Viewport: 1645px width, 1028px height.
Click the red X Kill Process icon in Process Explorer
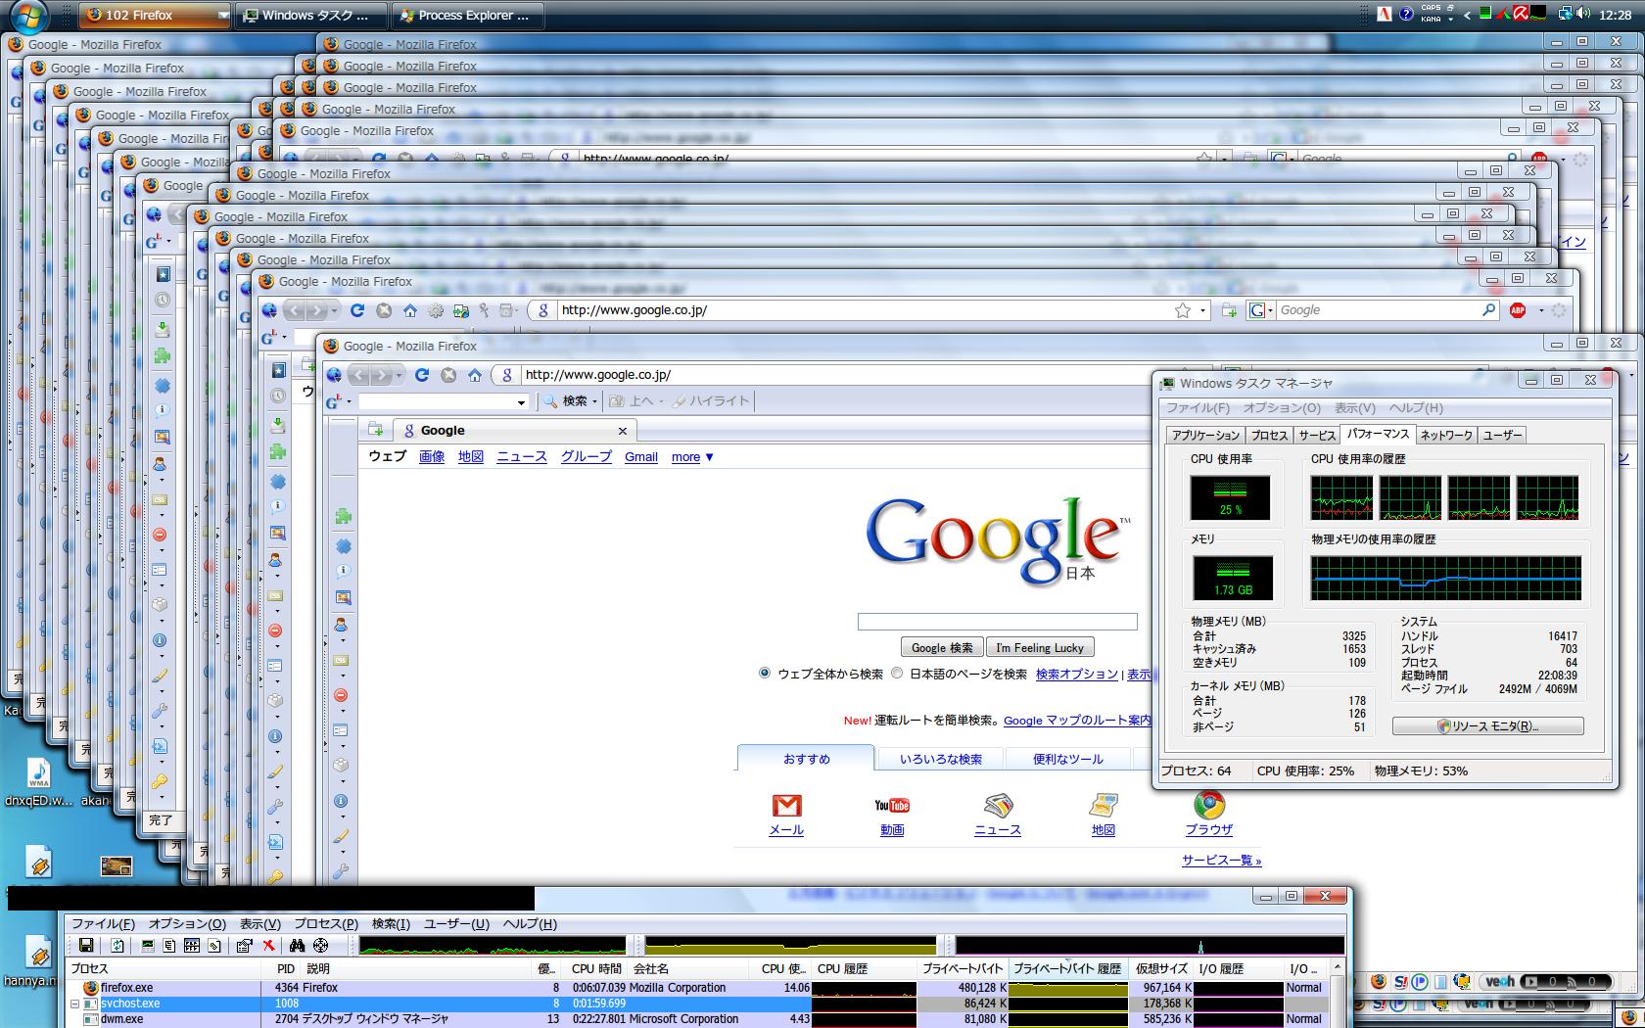coord(267,945)
